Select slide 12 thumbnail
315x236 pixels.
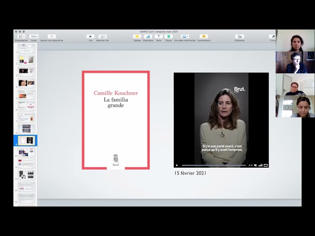(27, 175)
